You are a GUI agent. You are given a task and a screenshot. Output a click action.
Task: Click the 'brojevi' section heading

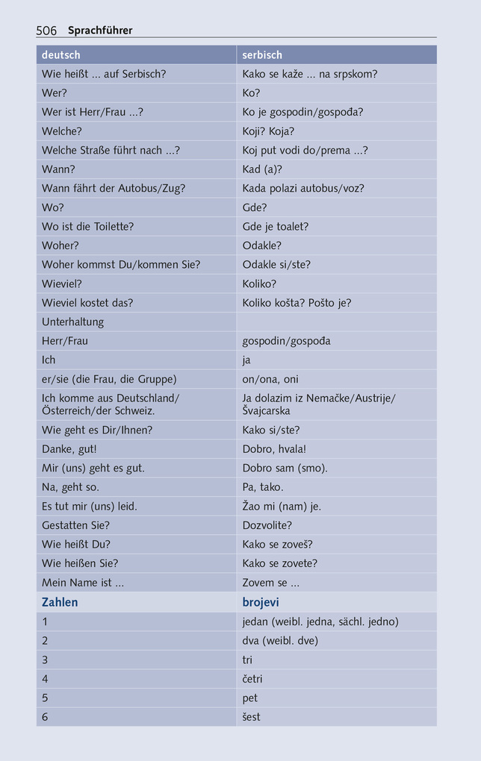261,602
